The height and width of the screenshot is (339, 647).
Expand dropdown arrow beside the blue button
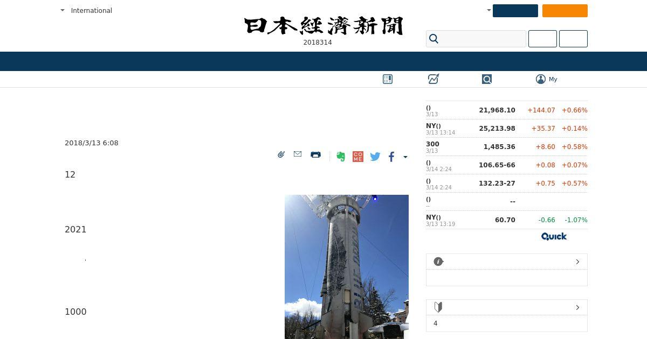(x=489, y=10)
